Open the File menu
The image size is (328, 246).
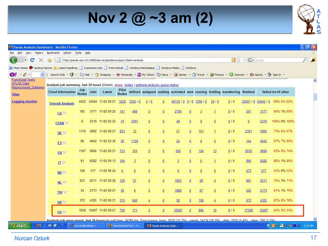(x=12, y=53)
